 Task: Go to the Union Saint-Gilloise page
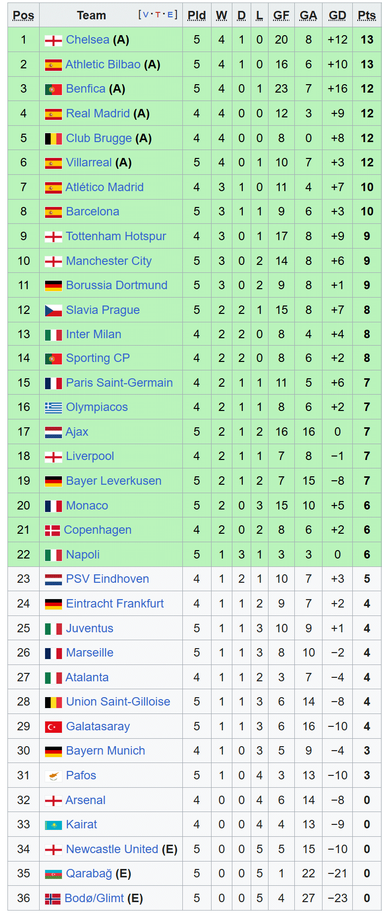coord(118,702)
